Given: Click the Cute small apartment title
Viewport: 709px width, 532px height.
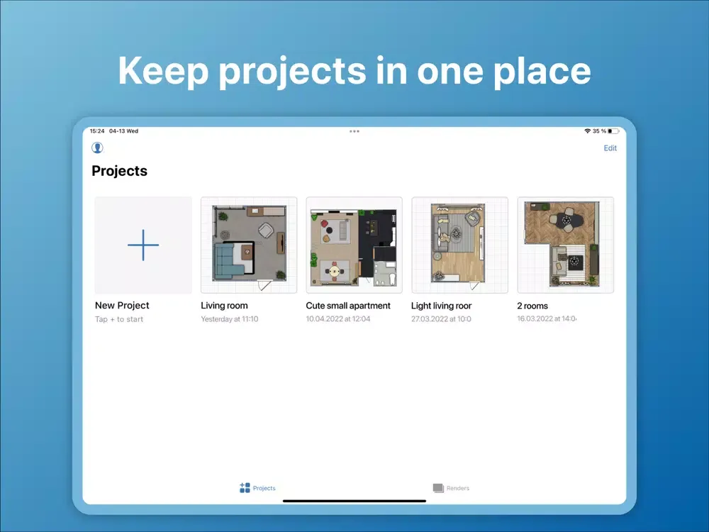Looking at the screenshot, I should (x=348, y=305).
